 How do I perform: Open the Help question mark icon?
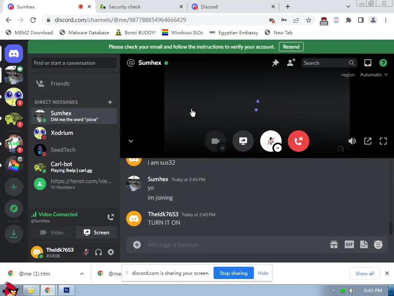[383, 63]
